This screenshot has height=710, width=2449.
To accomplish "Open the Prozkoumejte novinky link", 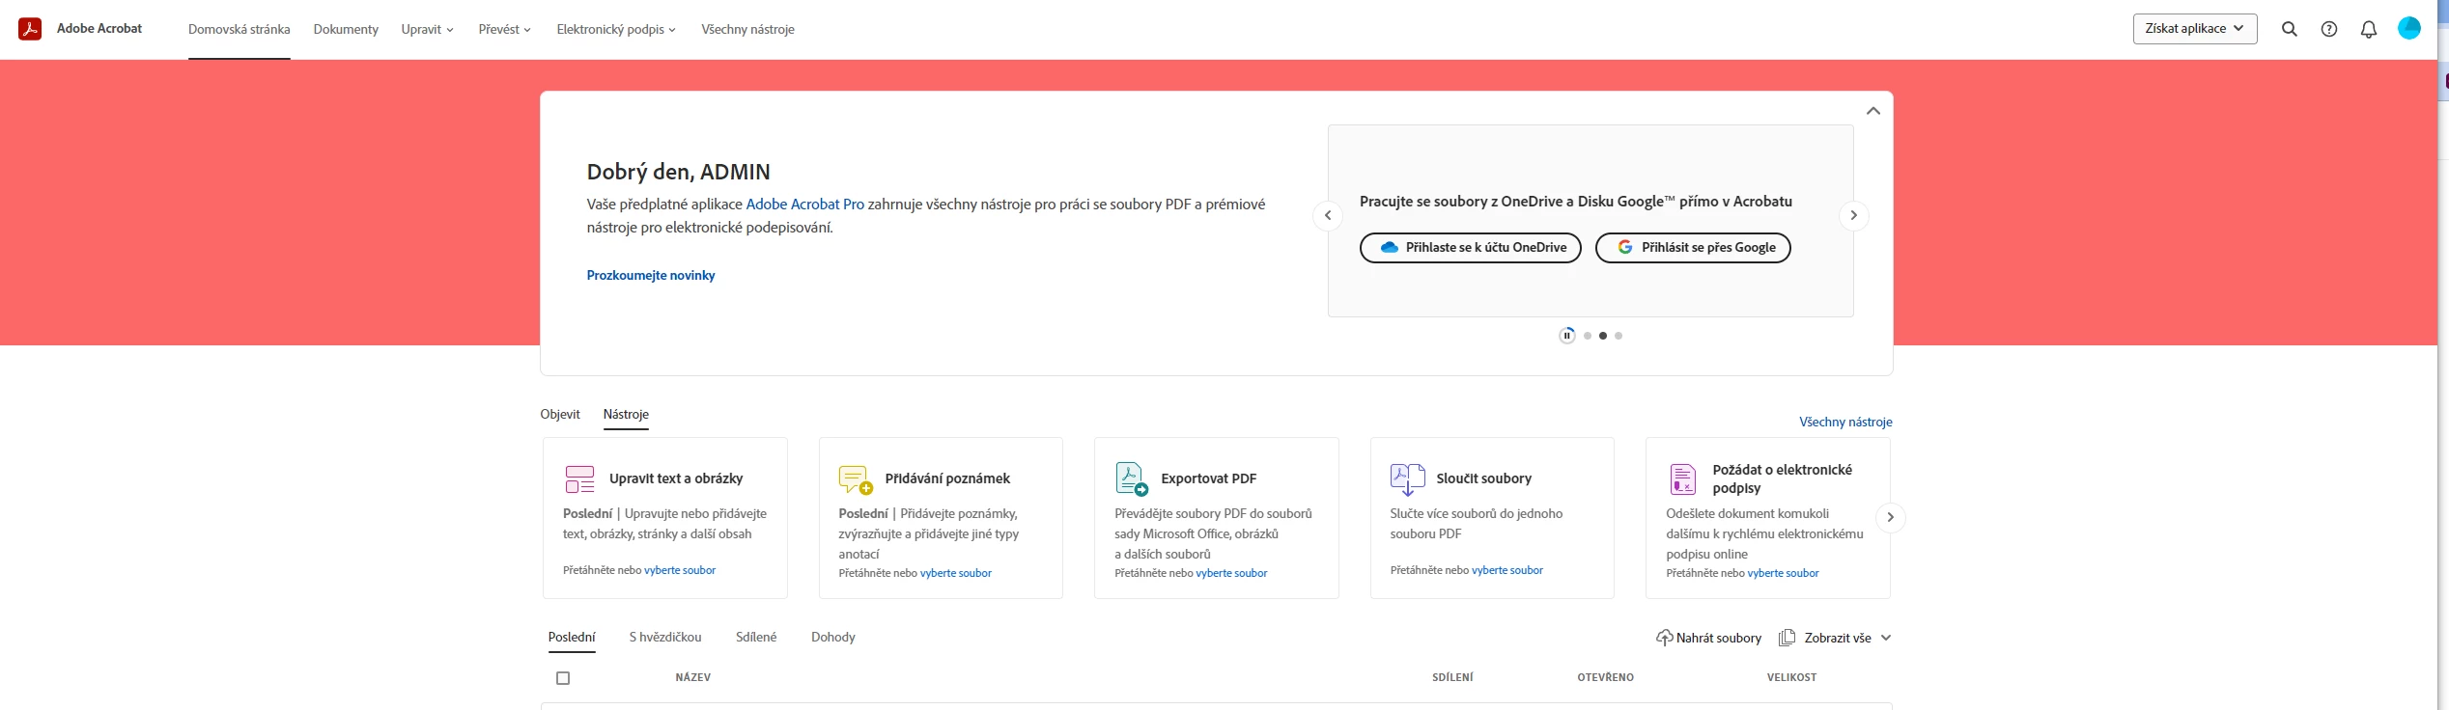I will pyautogui.click(x=651, y=276).
